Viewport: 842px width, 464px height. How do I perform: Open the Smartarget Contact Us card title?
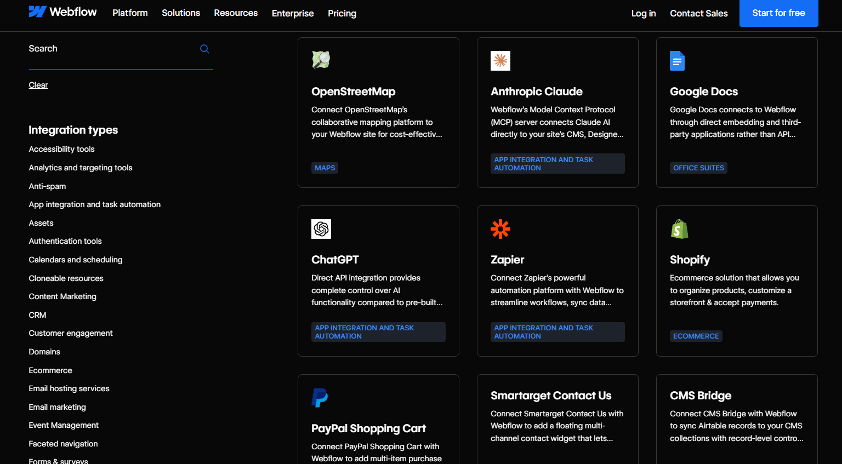click(x=551, y=396)
